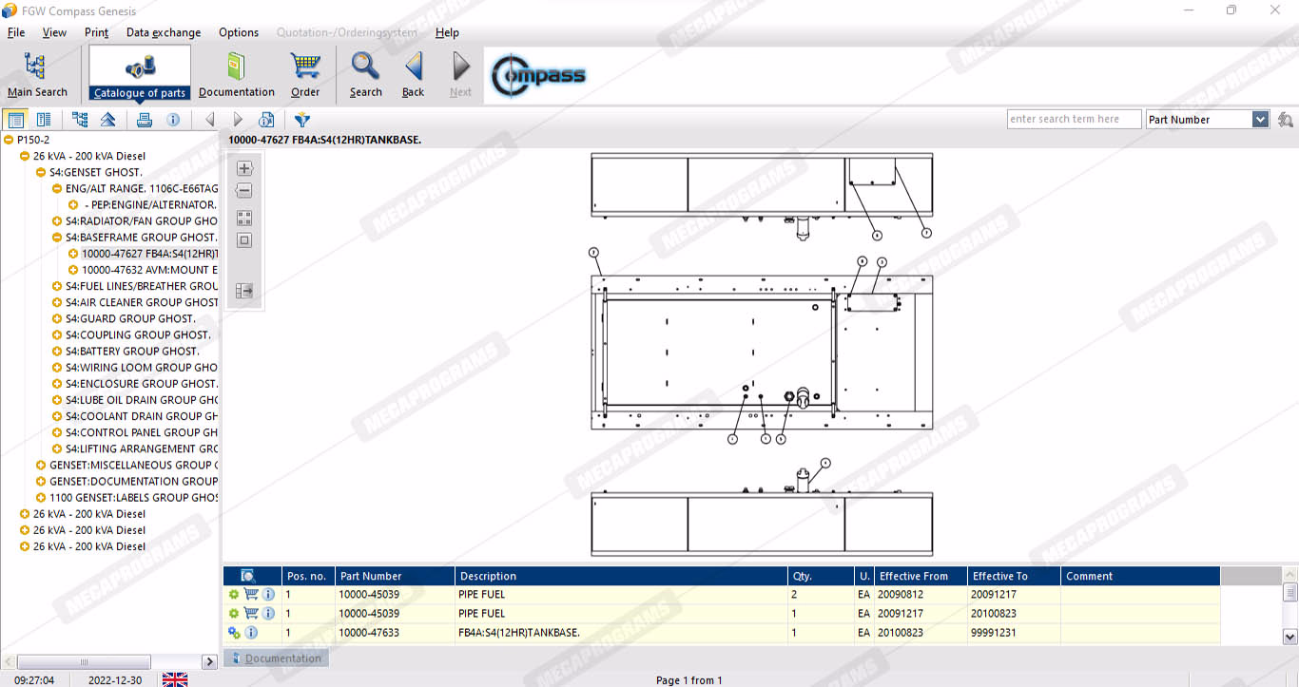Expand GENSET:MISCELLANEOUS GROUP node
1299x687 pixels.
[41, 465]
